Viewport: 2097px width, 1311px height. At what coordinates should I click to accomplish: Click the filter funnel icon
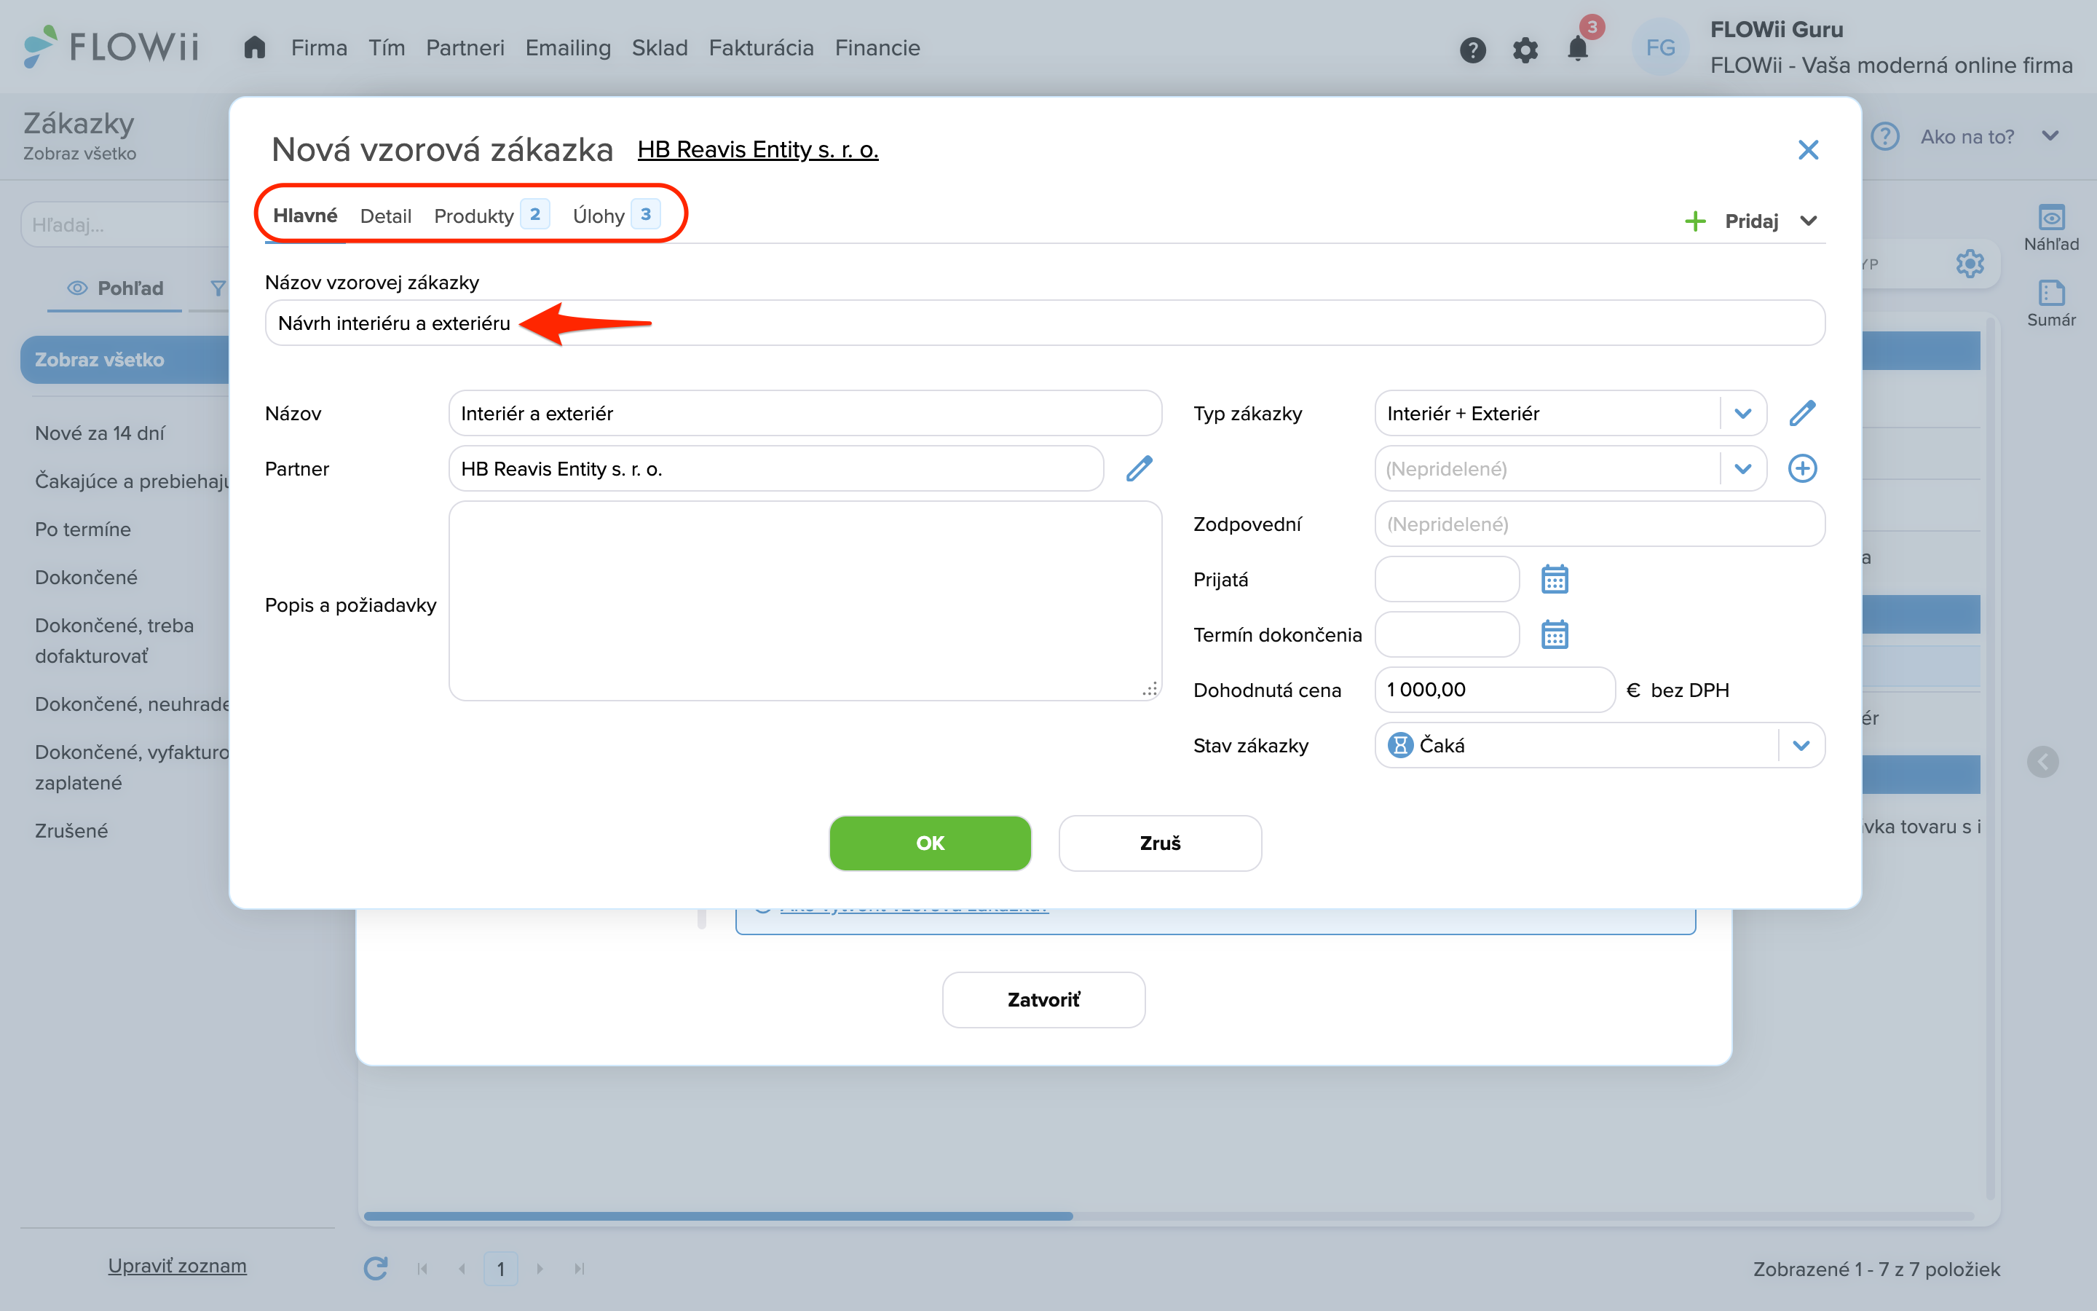pyautogui.click(x=218, y=288)
